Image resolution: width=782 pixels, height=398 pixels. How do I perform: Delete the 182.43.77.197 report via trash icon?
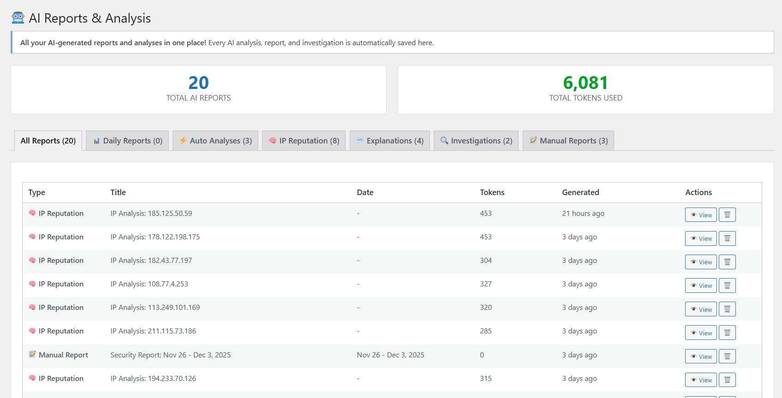click(x=727, y=262)
